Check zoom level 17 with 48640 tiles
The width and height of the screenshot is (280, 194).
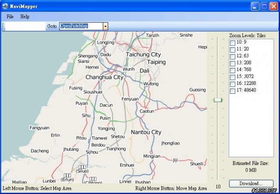coord(232,91)
